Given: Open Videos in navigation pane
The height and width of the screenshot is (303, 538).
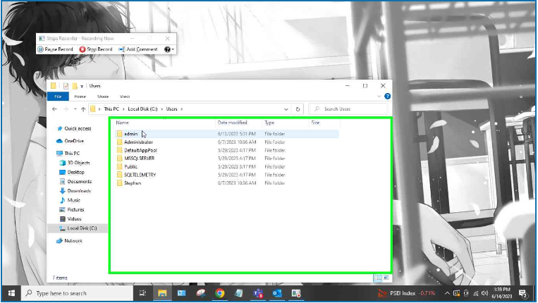Looking at the screenshot, I should point(74,218).
